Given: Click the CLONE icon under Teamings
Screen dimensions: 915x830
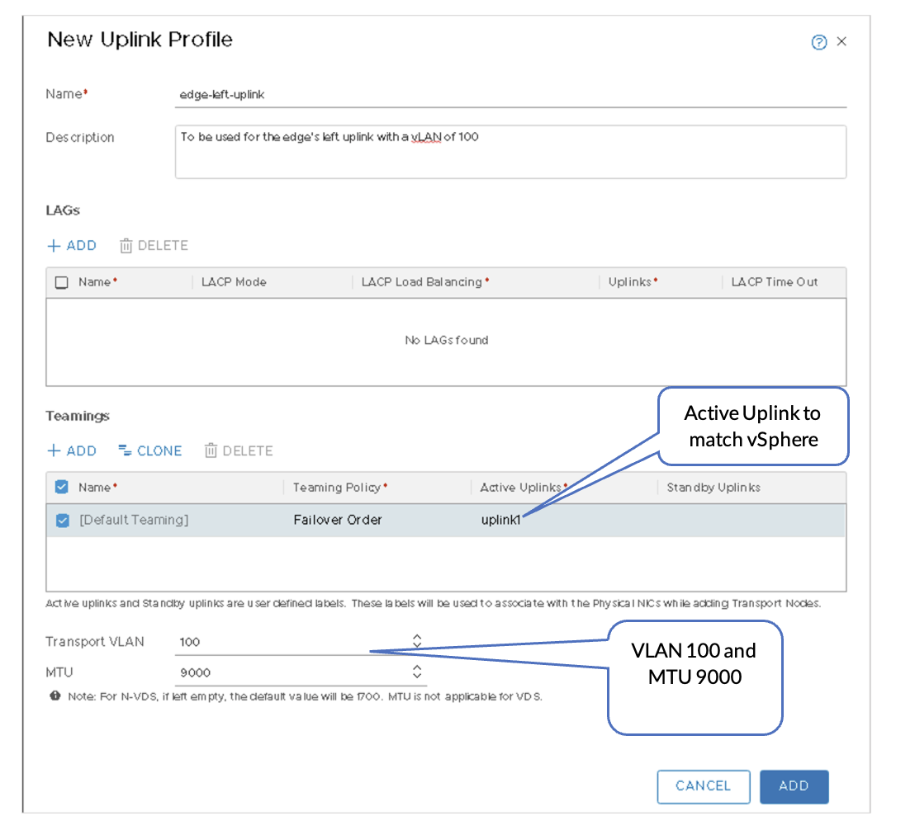Looking at the screenshot, I should [x=126, y=450].
